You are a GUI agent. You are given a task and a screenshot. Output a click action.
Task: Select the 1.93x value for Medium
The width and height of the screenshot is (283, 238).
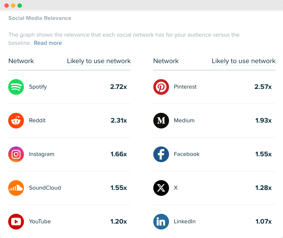pyautogui.click(x=263, y=120)
